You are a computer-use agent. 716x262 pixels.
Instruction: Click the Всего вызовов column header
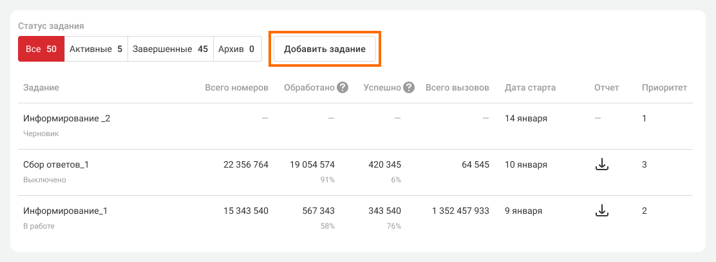click(x=457, y=87)
